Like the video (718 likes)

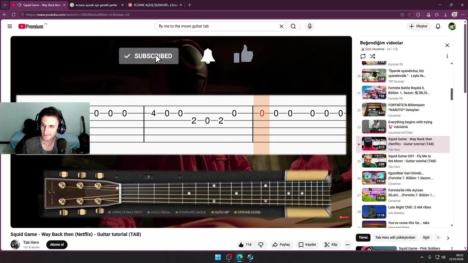point(245,245)
